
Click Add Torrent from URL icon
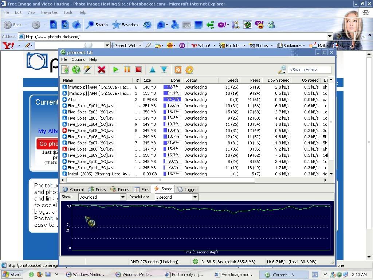[76, 70]
